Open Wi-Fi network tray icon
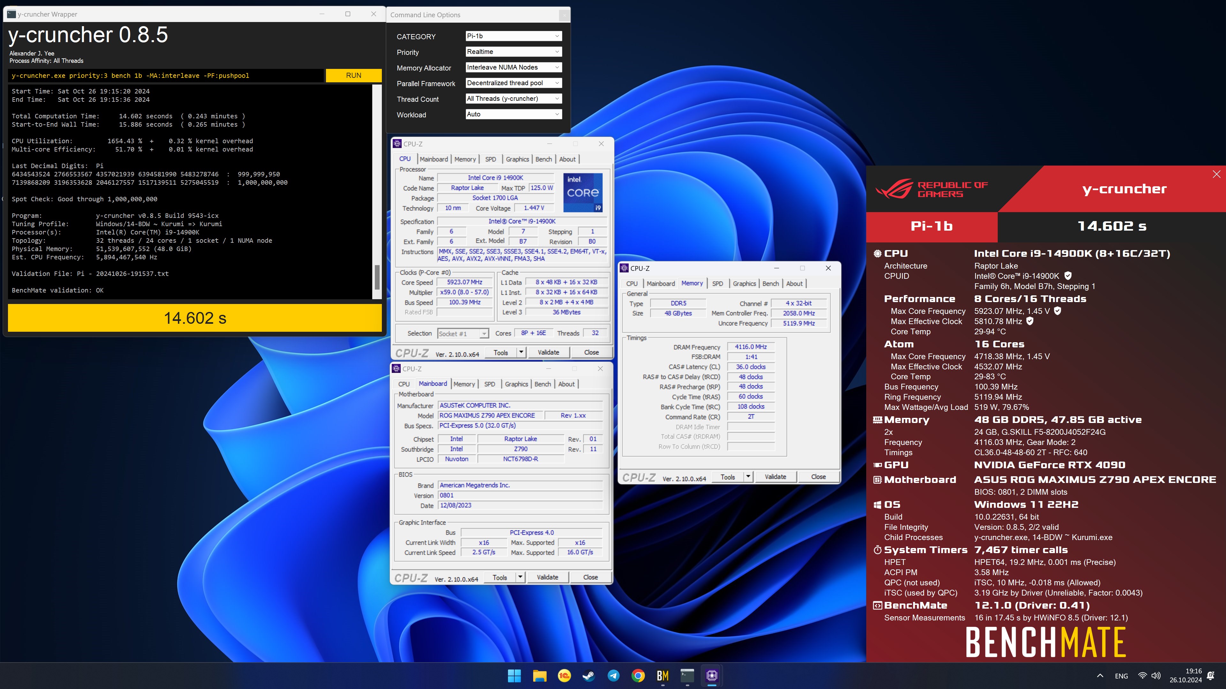 1142,676
